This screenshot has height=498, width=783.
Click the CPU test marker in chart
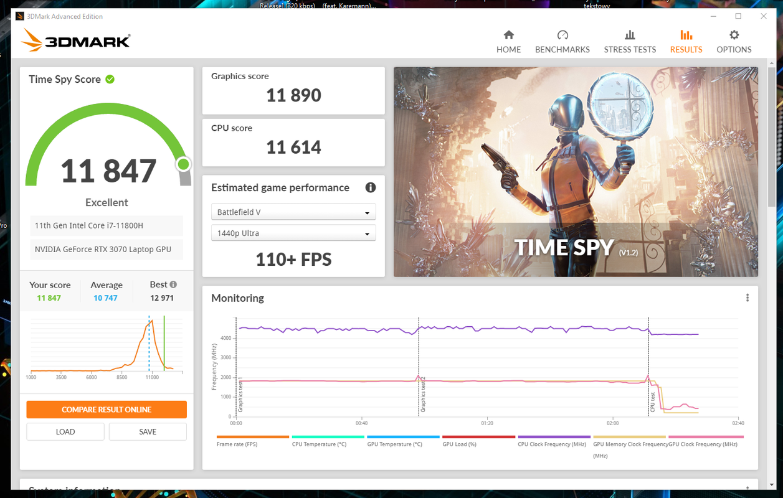click(x=653, y=402)
